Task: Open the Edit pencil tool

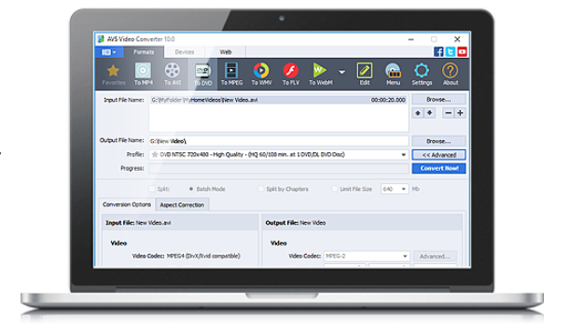Action: (x=365, y=74)
